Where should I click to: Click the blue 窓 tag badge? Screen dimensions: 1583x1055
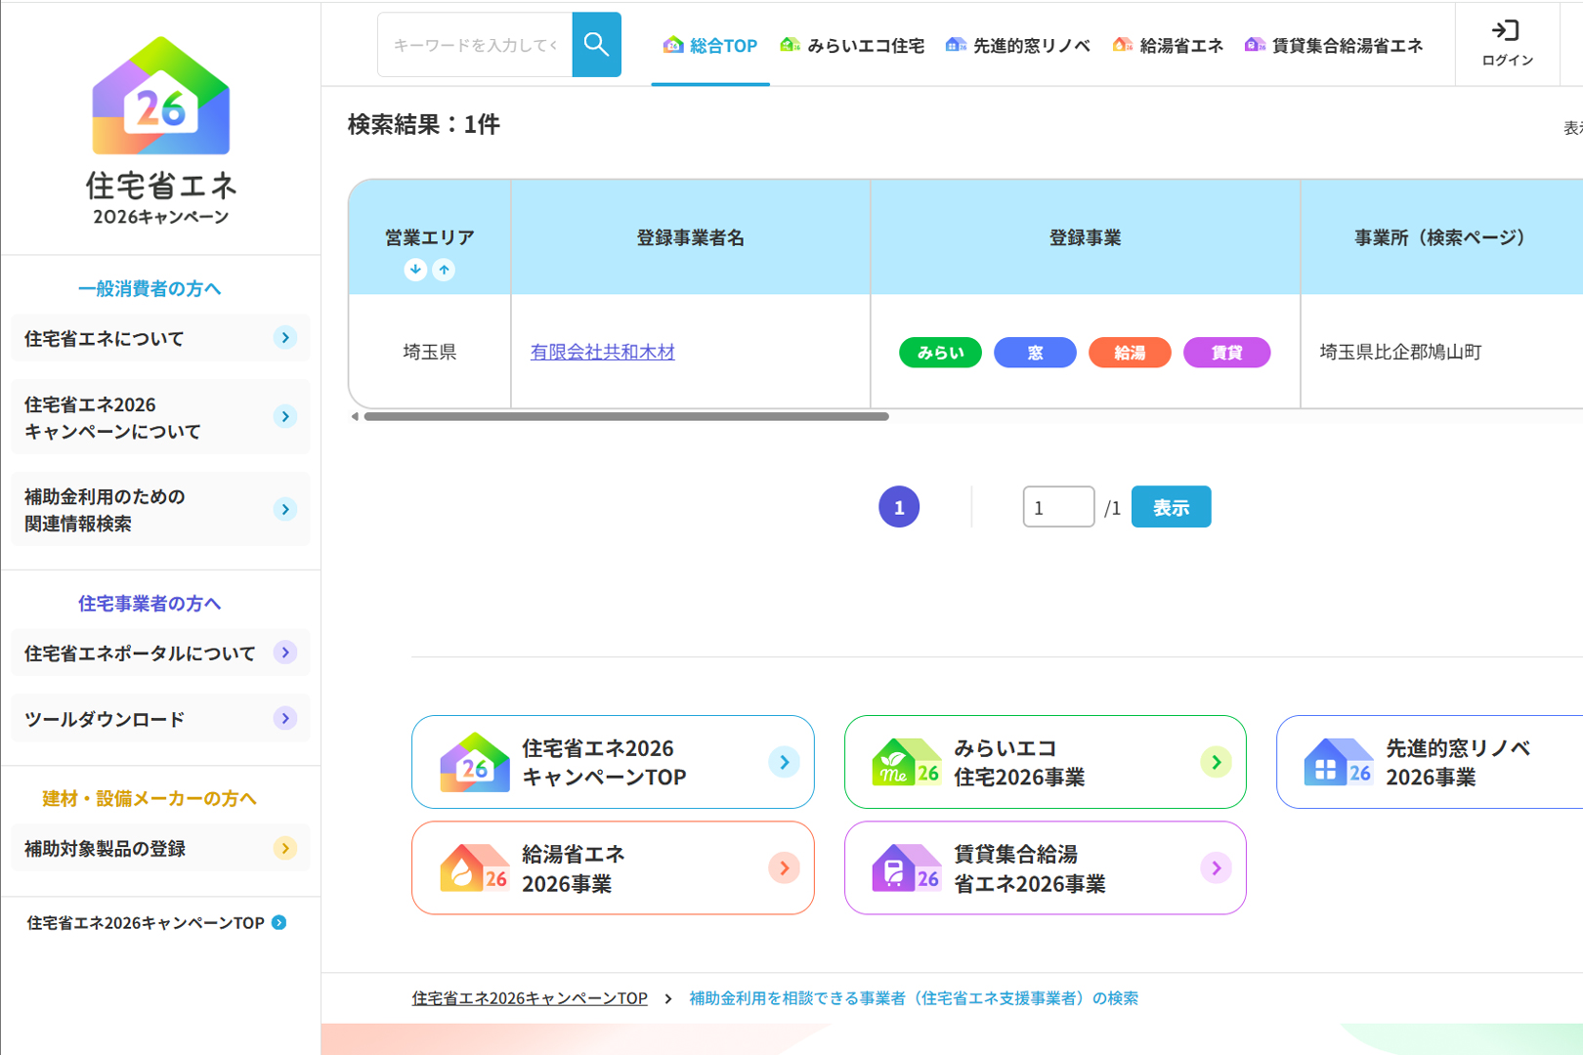(1035, 353)
